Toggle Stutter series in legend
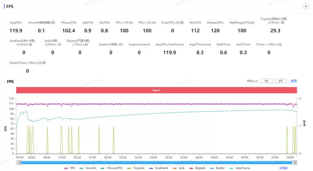The width and height of the screenshot is (313, 171). coord(218,168)
